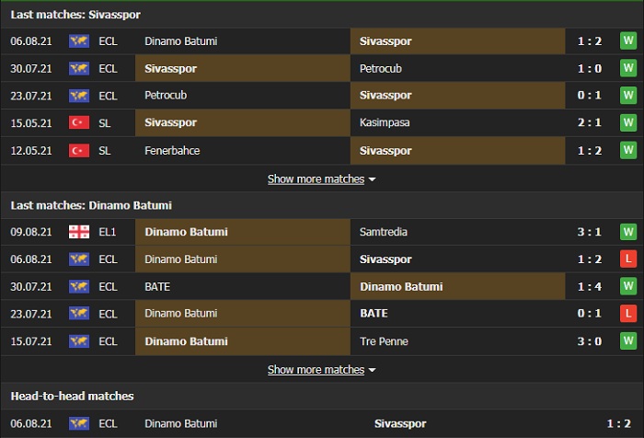Click the Petrocub away team on 30.07.21

click(381, 68)
